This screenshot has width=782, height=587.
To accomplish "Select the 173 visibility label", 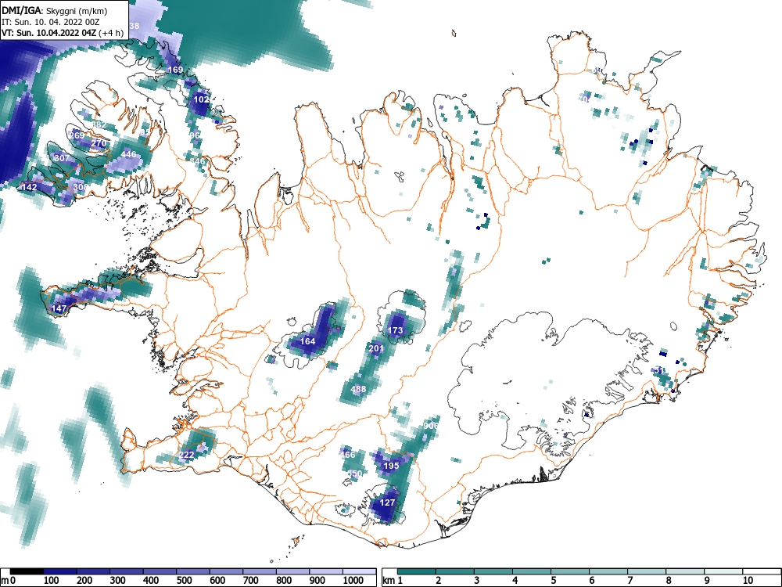I will click(x=395, y=330).
